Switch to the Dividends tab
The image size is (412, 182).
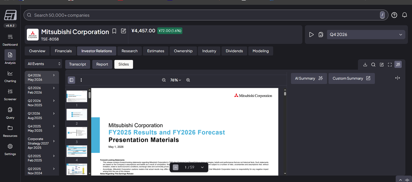(x=234, y=51)
